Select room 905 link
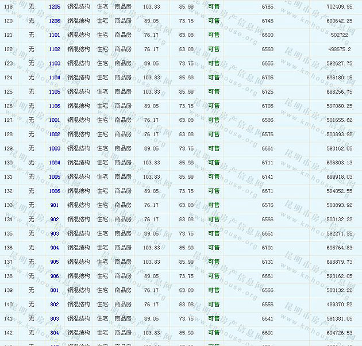The image size is (362, 346). click(x=55, y=262)
